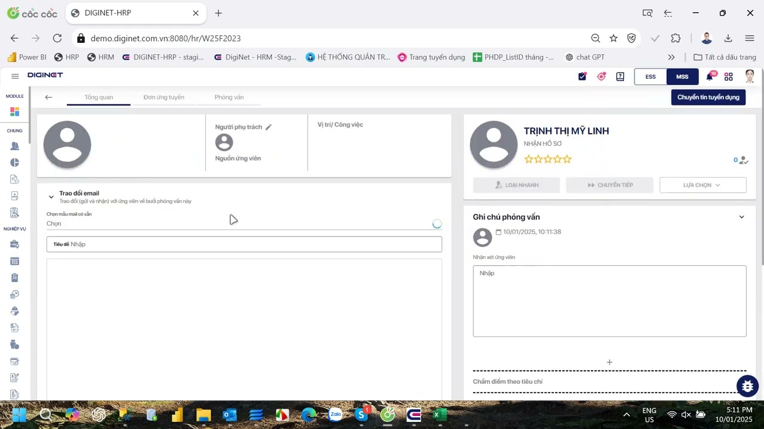Image resolution: width=764 pixels, height=429 pixels.
Task: Click the shield icon in the address bar
Action: point(631,38)
